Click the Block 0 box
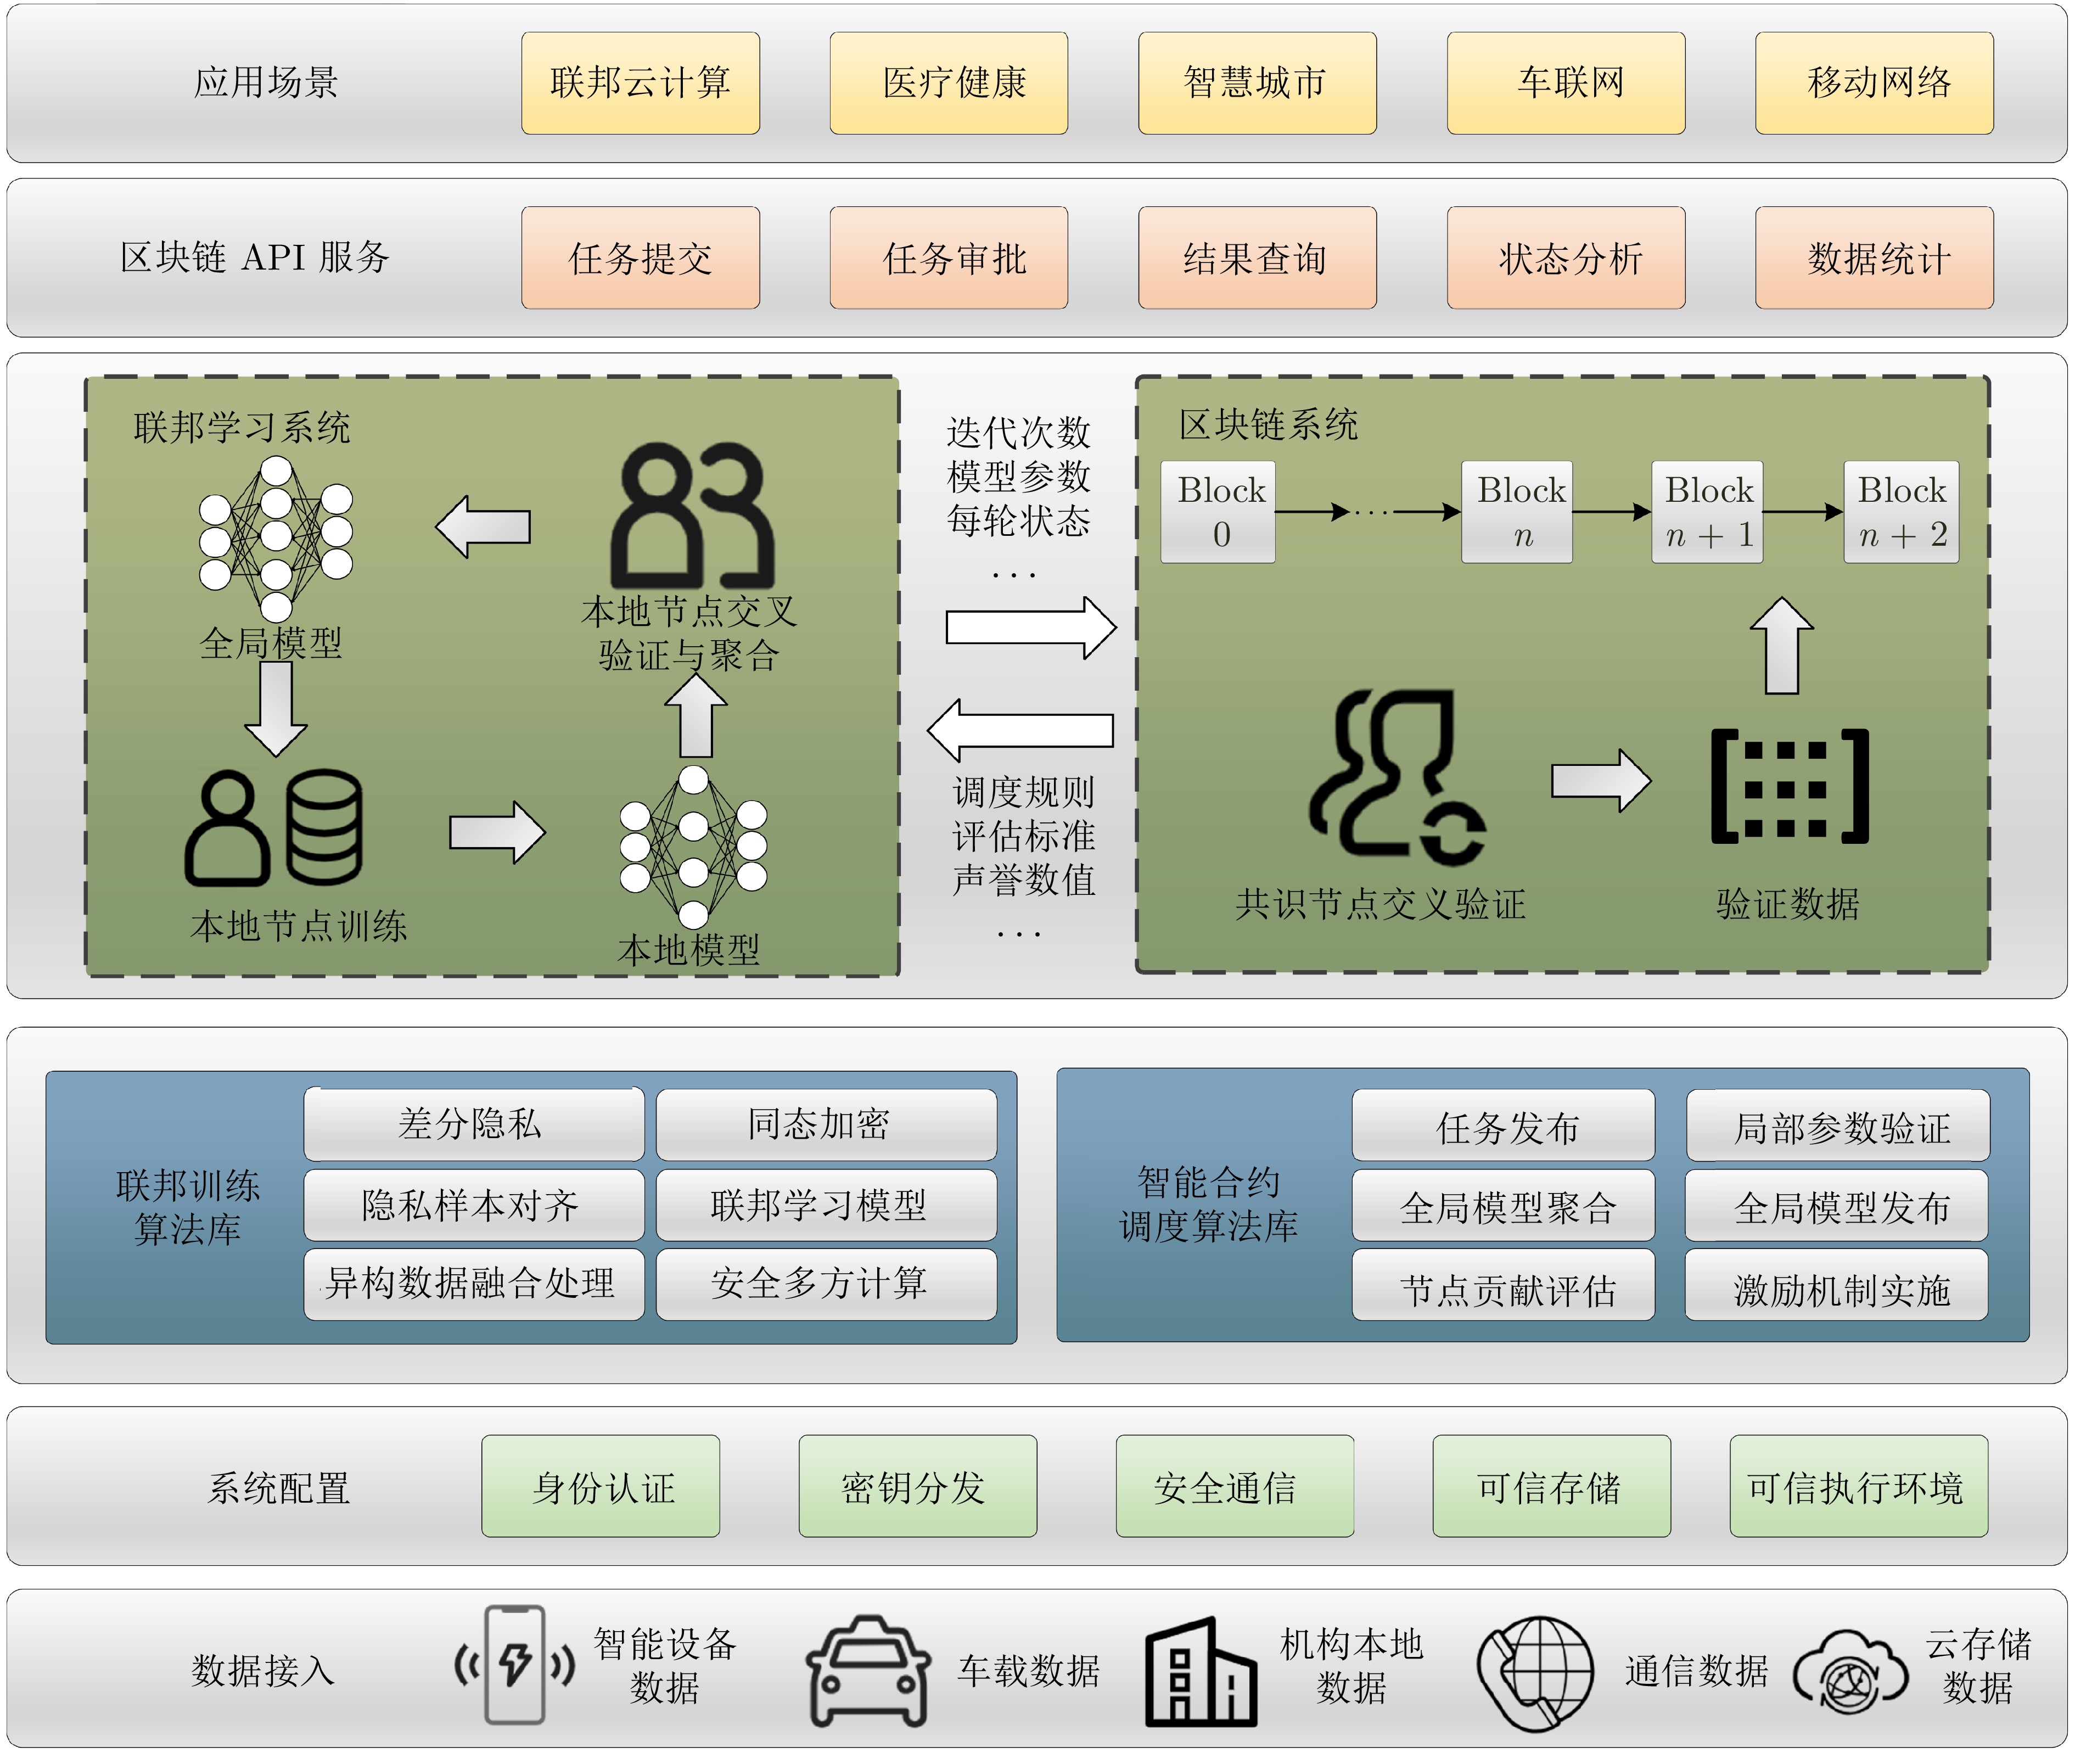 pyautogui.click(x=1218, y=512)
